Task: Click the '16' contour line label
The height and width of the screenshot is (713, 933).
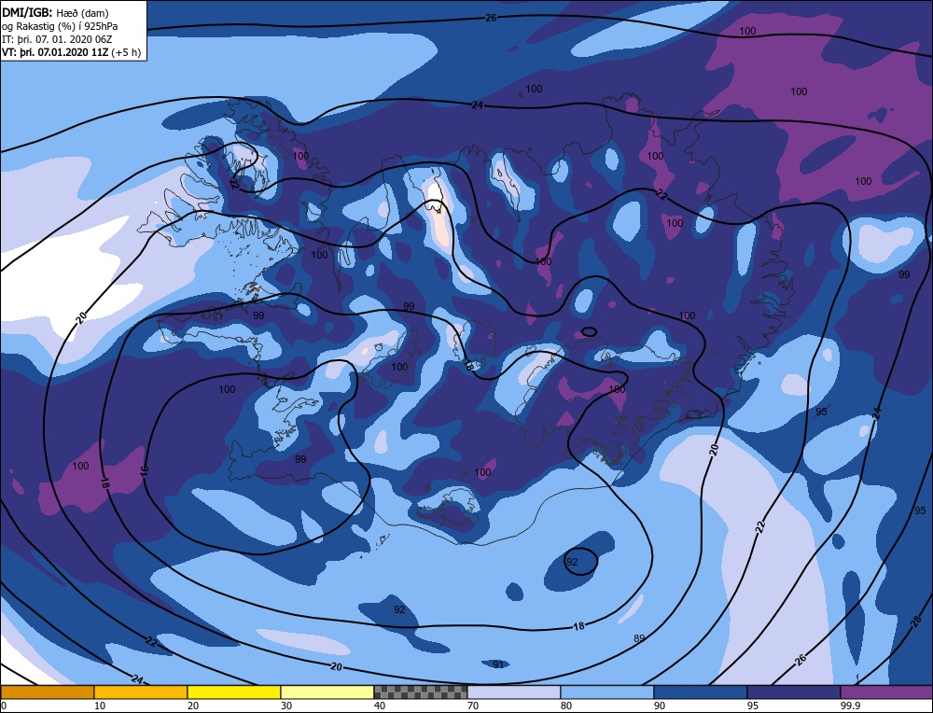Action: 145,472
